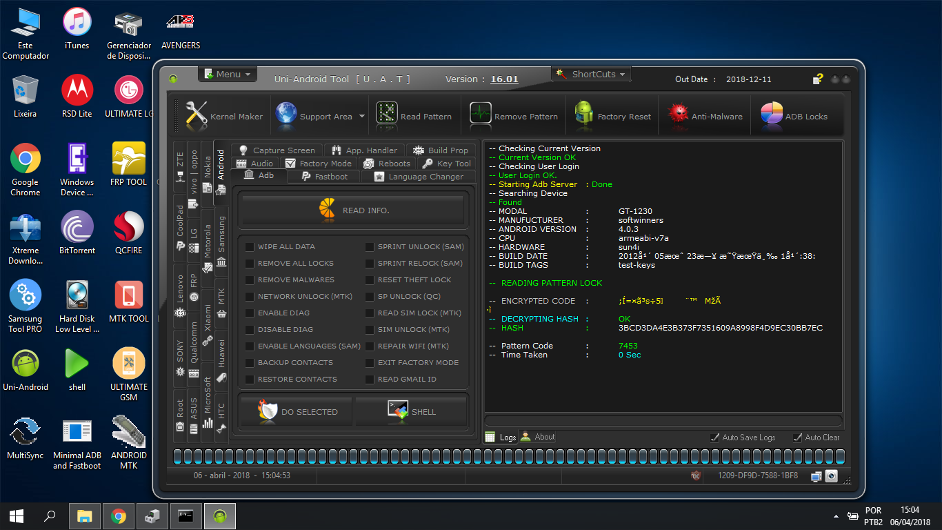The height and width of the screenshot is (530, 942).
Task: Open ADB Locks tool
Action: coord(794,116)
